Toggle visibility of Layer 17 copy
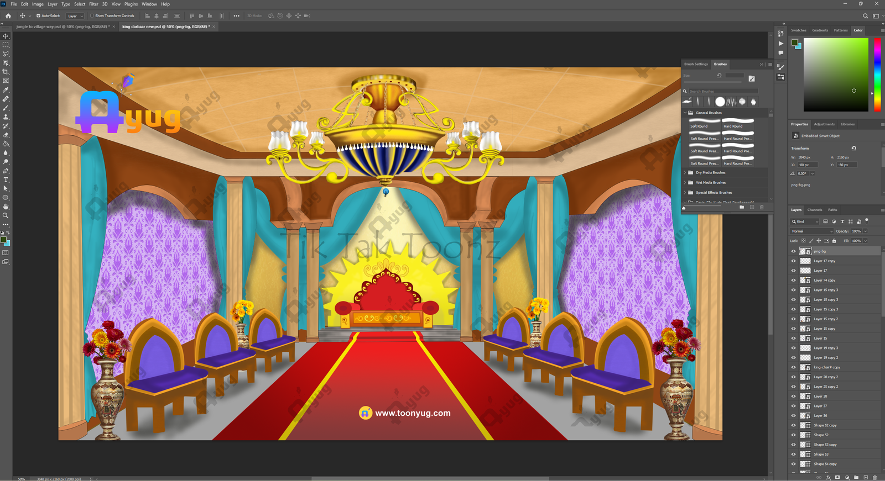The image size is (885, 481). [x=793, y=261]
